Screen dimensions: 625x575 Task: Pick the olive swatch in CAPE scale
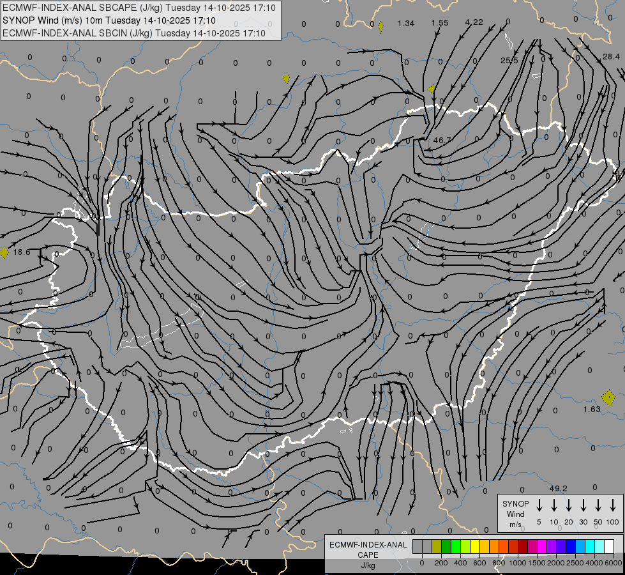pos(437,547)
